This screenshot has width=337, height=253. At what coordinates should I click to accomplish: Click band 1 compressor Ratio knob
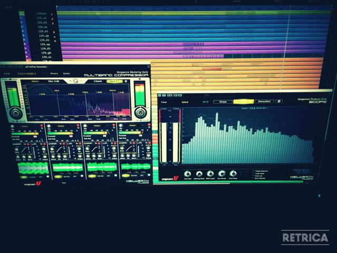[x=17, y=149]
